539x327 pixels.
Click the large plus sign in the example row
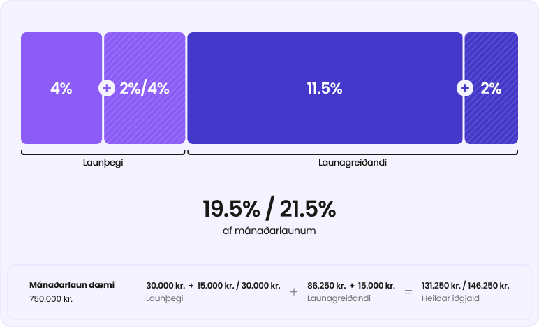(x=293, y=292)
